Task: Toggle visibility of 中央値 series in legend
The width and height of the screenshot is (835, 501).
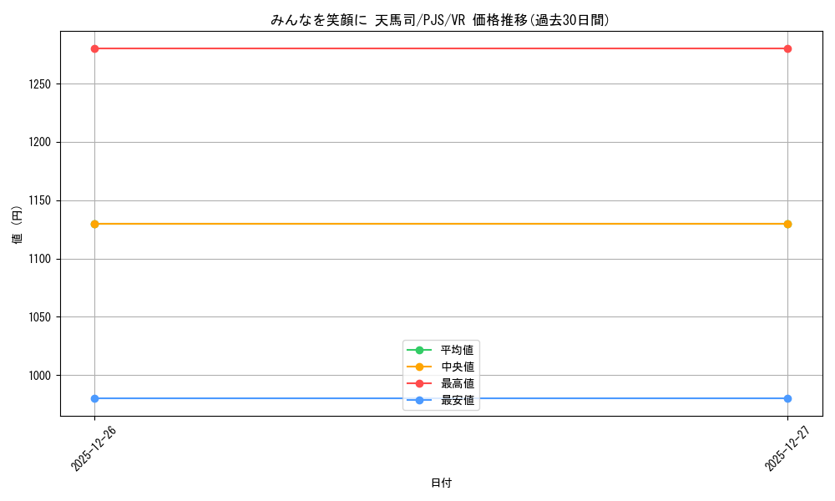Action: tap(452, 368)
